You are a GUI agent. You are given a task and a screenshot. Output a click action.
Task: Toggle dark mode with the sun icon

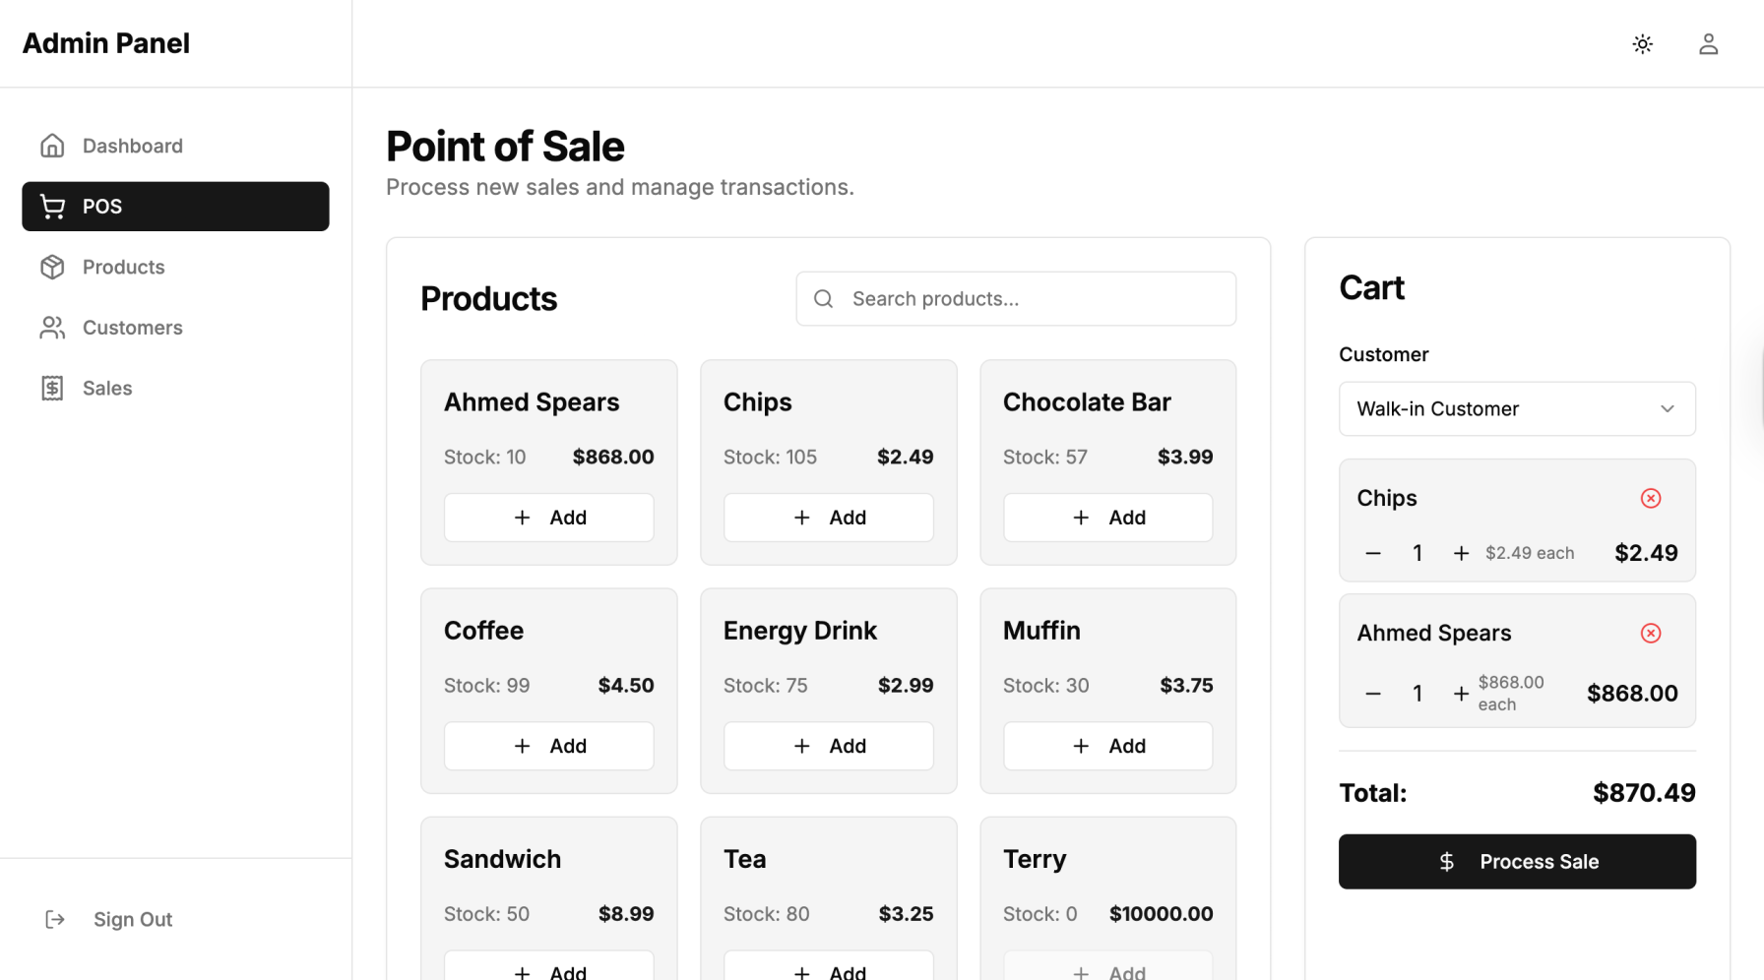point(1642,43)
